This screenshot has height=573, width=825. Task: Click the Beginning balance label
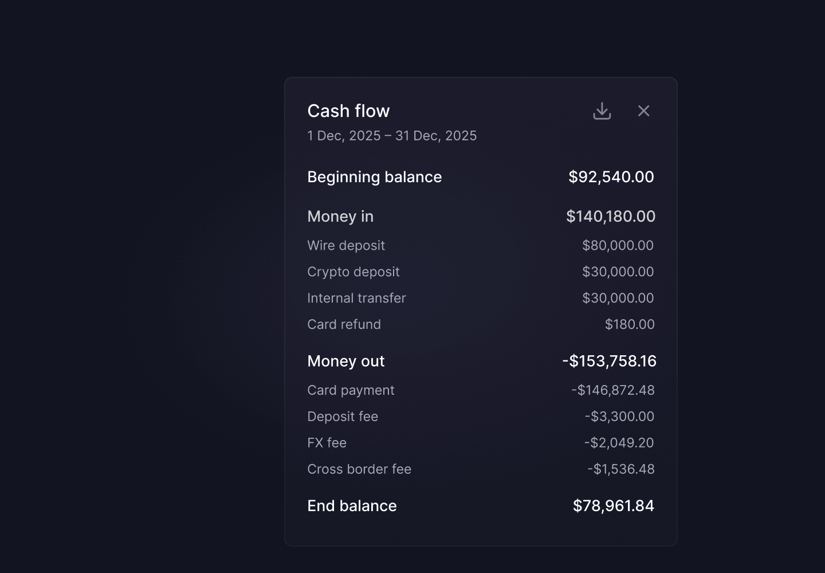[375, 177]
